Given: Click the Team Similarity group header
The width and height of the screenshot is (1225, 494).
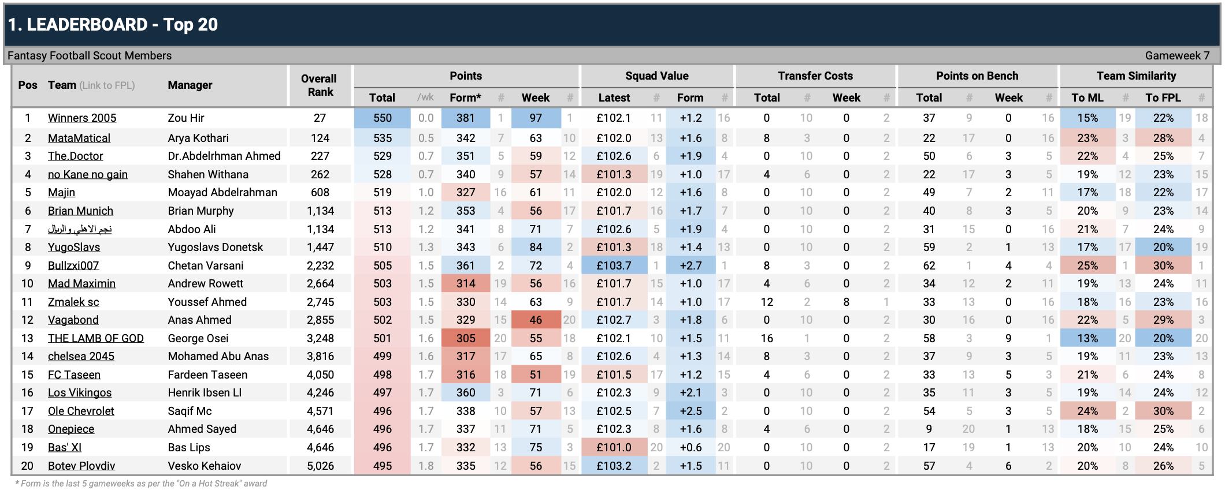Looking at the screenshot, I should (x=1136, y=76).
